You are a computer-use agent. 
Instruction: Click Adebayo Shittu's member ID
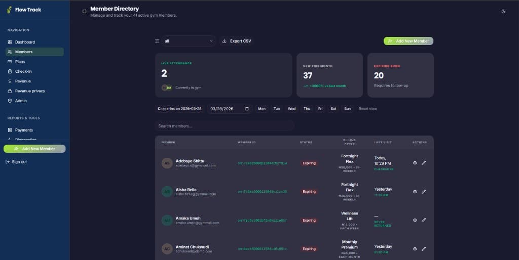coord(262,163)
